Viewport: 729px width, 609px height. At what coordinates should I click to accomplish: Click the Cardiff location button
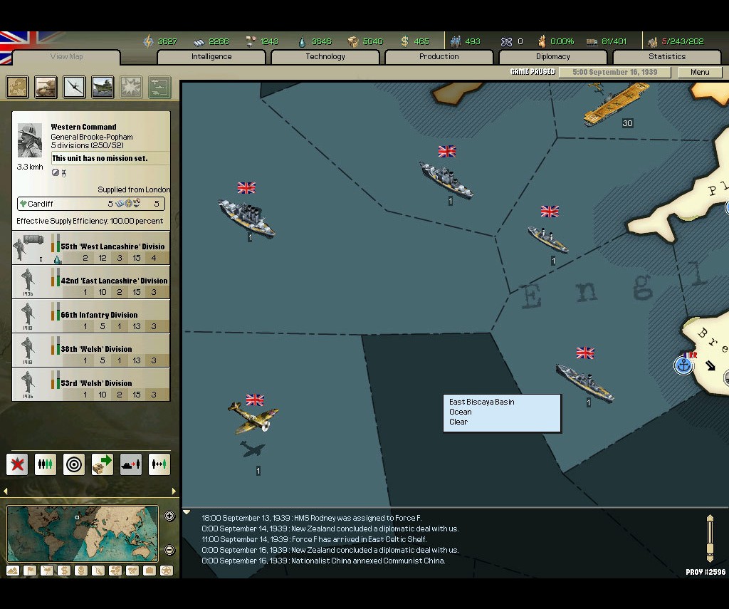click(x=91, y=204)
